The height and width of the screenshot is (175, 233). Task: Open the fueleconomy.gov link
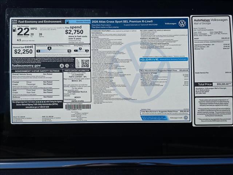pyautogui.click(x=26, y=66)
